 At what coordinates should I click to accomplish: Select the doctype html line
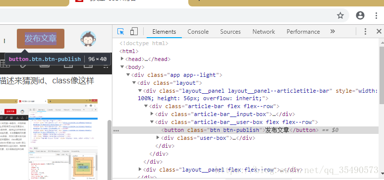pyautogui.click(x=144, y=44)
